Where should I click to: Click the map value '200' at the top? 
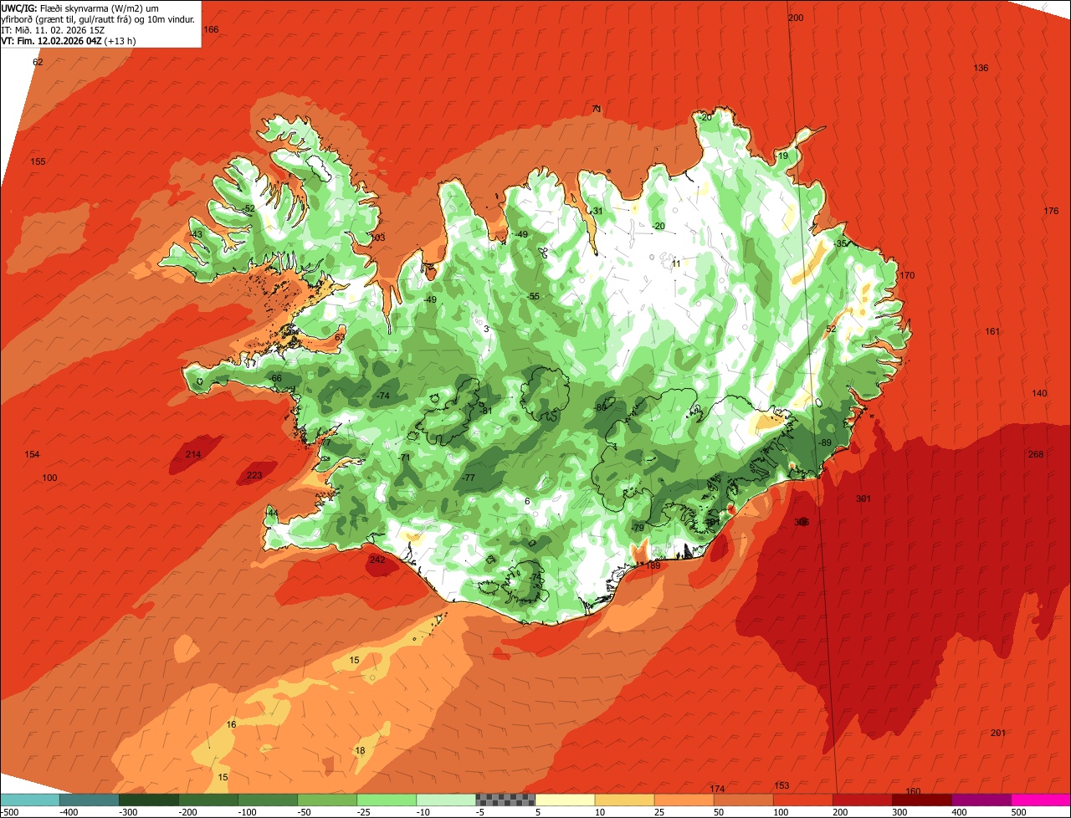(796, 18)
